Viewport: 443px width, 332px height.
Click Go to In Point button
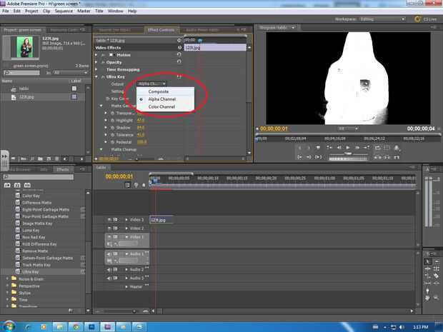300,157
